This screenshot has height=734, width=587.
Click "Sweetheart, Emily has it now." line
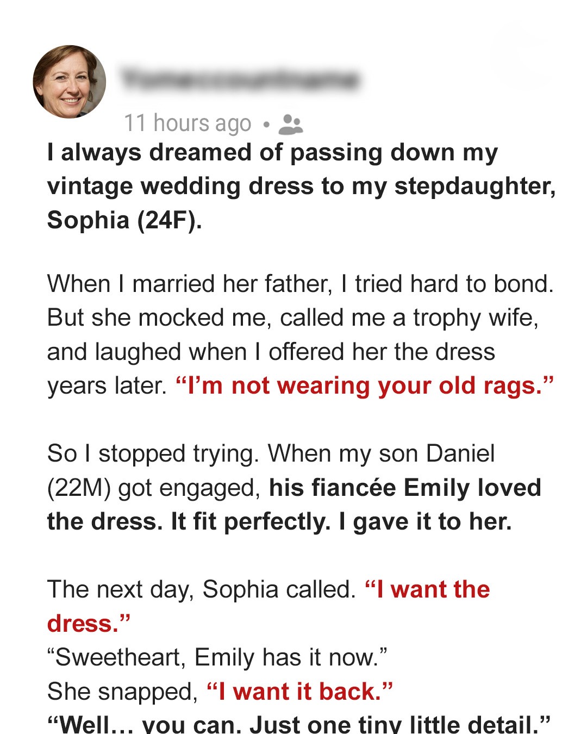click(217, 657)
